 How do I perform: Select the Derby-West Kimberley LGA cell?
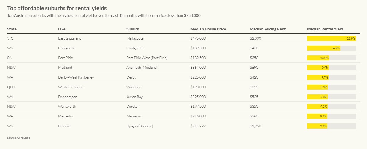coord(76,77)
